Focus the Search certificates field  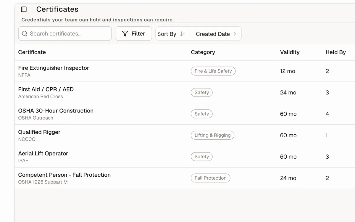pyautogui.click(x=65, y=34)
